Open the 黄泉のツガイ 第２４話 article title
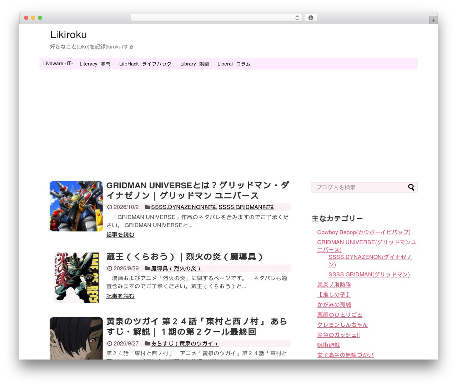The width and height of the screenshot is (457, 387). click(x=197, y=327)
